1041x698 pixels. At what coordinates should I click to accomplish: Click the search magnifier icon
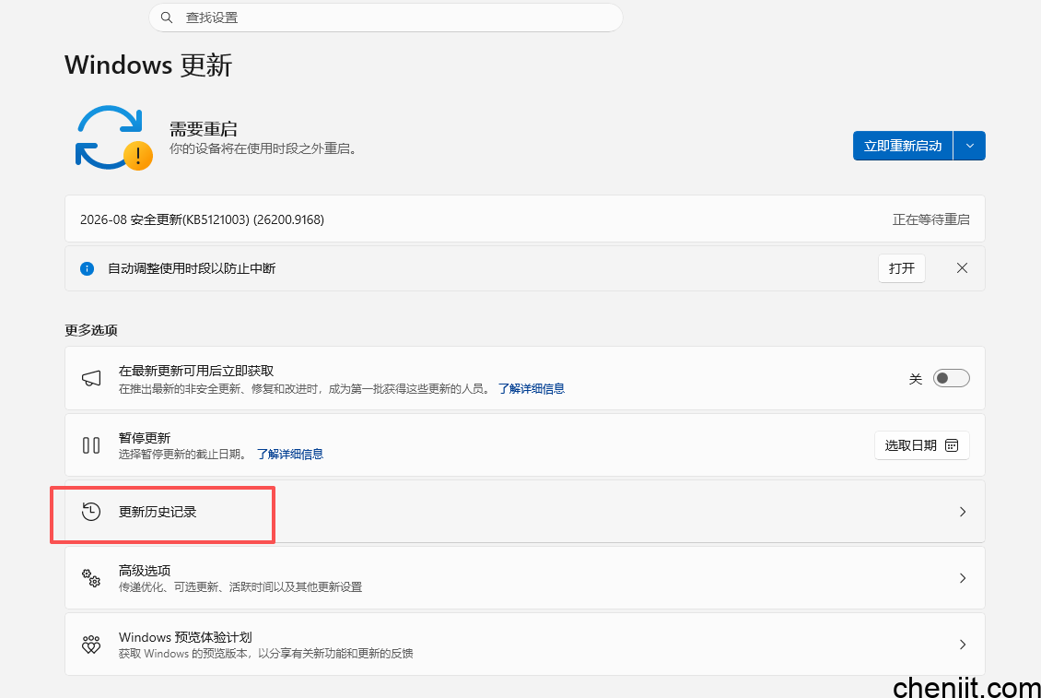(167, 18)
